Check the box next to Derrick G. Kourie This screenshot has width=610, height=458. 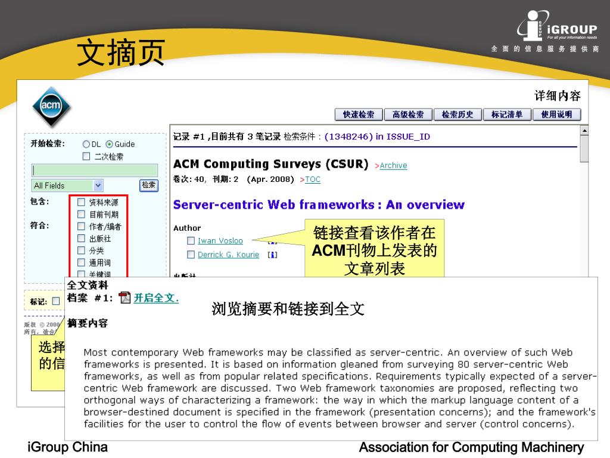[191, 254]
